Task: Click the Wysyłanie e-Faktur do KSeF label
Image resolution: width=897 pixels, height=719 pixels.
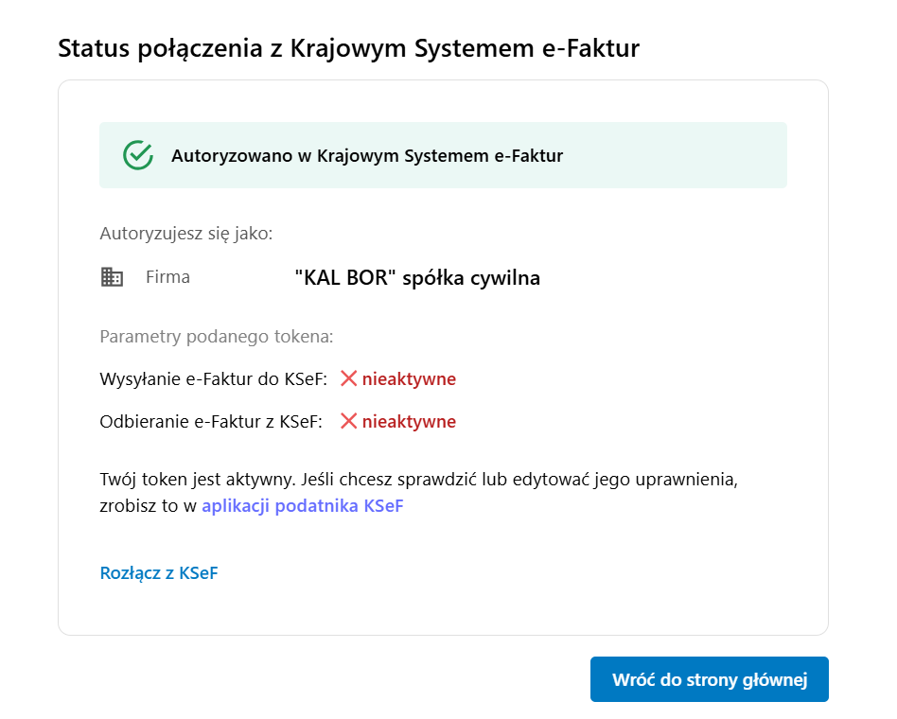Action: 213,379
